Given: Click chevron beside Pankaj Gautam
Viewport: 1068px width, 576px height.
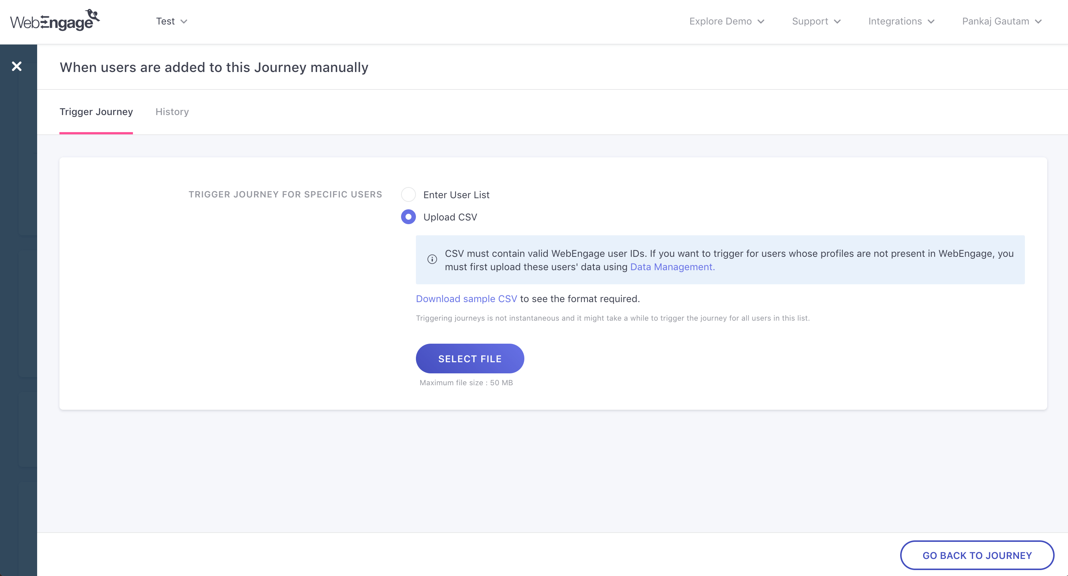Looking at the screenshot, I should pyautogui.click(x=1038, y=22).
